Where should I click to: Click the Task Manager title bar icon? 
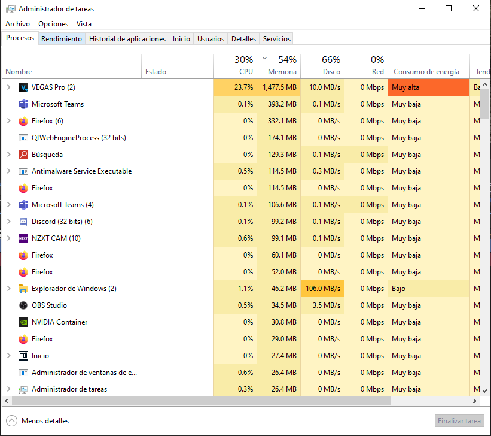pos(10,9)
